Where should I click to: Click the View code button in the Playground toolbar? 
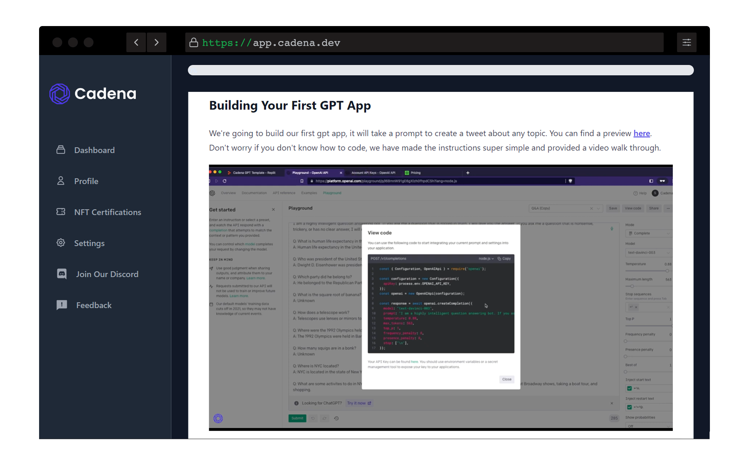click(x=633, y=208)
